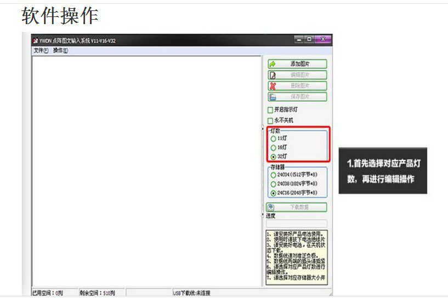448x298 pixels.
Task: Click the yellow instructions notes box
Action: point(297,257)
